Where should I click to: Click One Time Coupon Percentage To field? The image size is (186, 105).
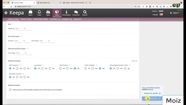click(x=51, y=41)
